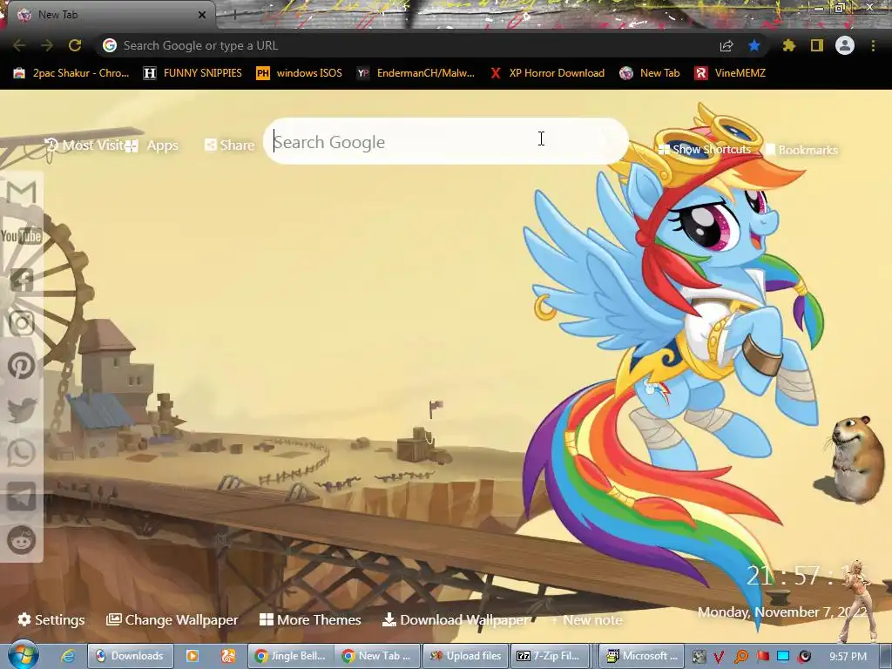Open the media player taskbar icon
Image resolution: width=892 pixels, height=669 pixels.
click(193, 656)
